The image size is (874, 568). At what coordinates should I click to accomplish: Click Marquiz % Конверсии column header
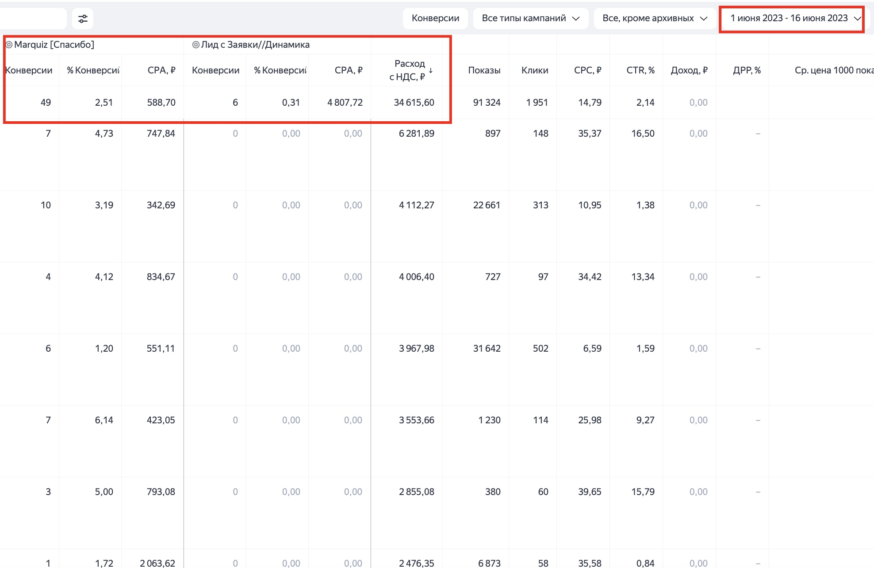(93, 70)
